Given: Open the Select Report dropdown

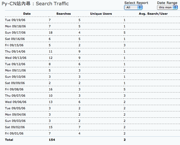Looking at the screenshot, I should click(x=133, y=7).
